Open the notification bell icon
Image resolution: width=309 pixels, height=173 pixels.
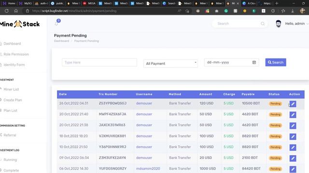56,24
